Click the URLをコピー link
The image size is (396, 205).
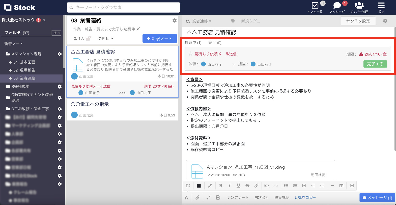[x=305, y=197]
